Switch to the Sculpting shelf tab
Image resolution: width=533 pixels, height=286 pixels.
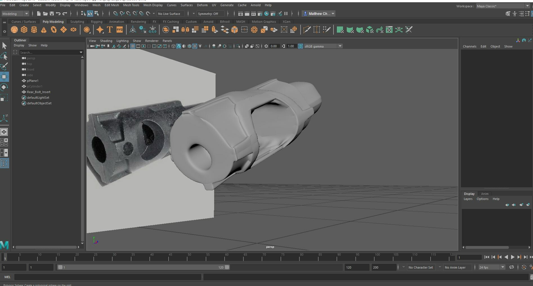(77, 22)
